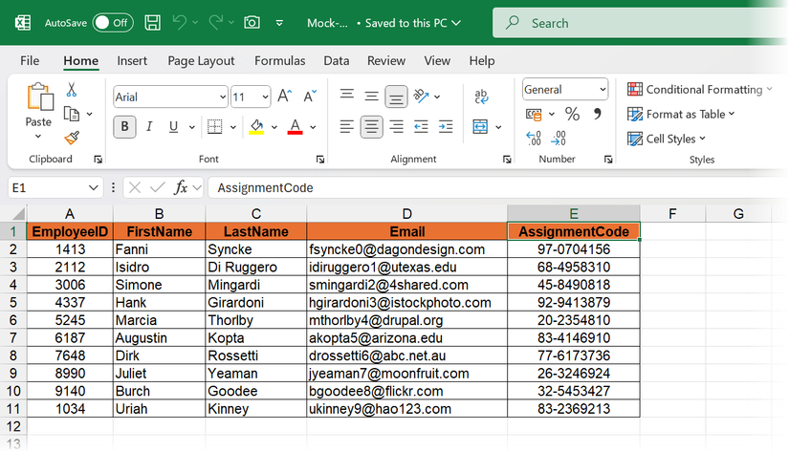Click the Cut scissors icon
The width and height of the screenshot is (789, 452).
[71, 90]
